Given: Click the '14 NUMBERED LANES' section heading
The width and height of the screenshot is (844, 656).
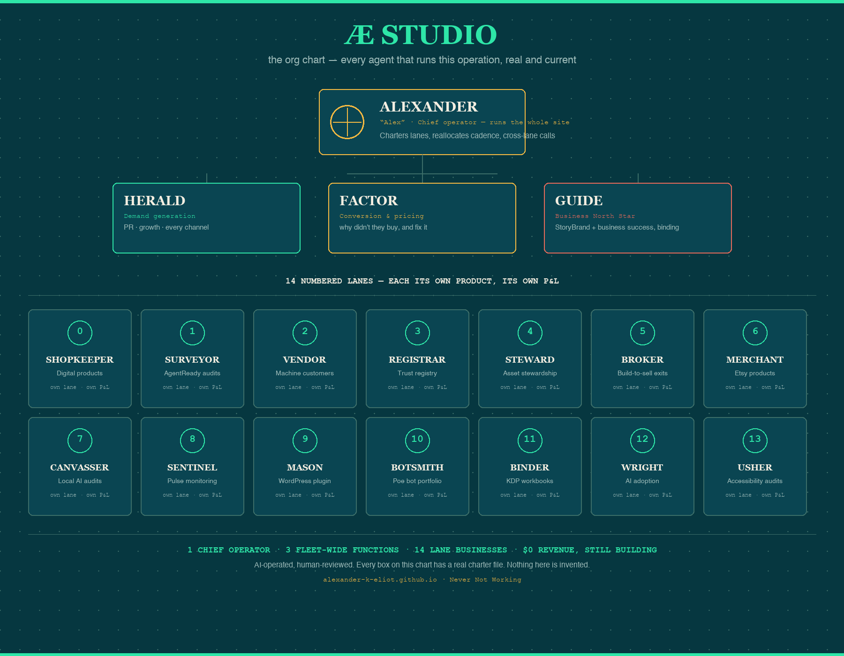Looking at the screenshot, I should (x=422, y=281).
